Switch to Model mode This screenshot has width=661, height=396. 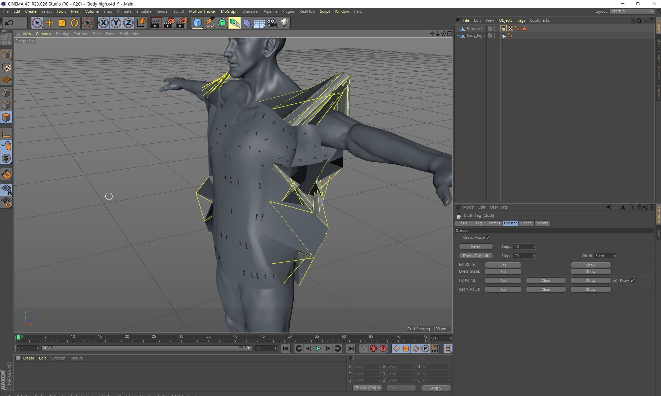tap(6, 55)
